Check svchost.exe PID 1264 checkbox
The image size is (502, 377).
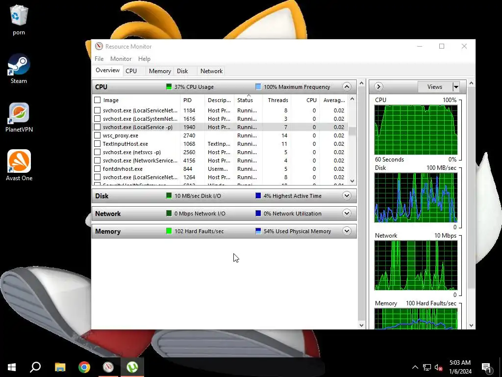(x=98, y=177)
